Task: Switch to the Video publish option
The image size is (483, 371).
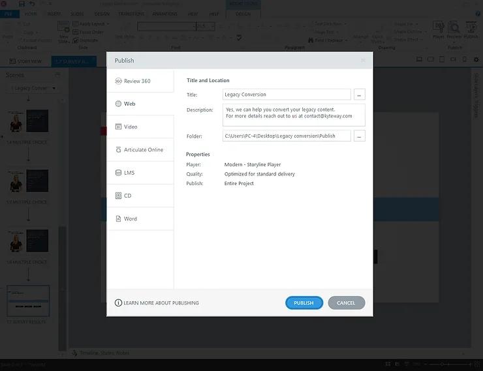Action: click(140, 126)
